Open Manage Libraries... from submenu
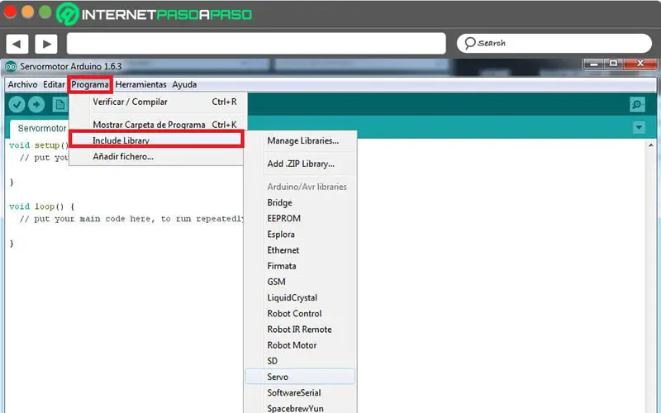This screenshot has height=413, width=661. [x=301, y=140]
